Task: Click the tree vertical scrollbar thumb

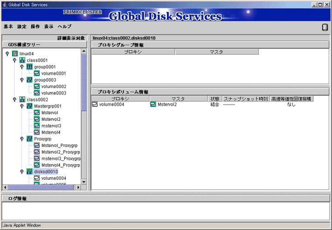Action: (83, 83)
